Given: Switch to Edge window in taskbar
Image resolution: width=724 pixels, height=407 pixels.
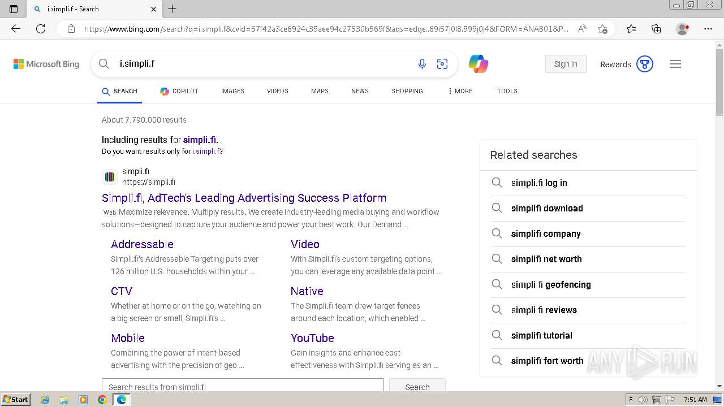Looking at the screenshot, I should (121, 400).
